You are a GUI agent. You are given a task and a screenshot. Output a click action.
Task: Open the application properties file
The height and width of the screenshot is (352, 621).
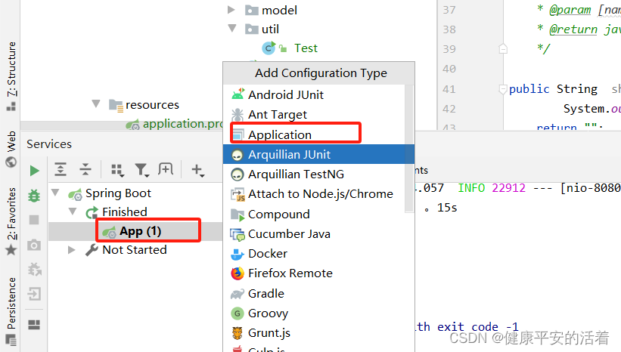(174, 124)
